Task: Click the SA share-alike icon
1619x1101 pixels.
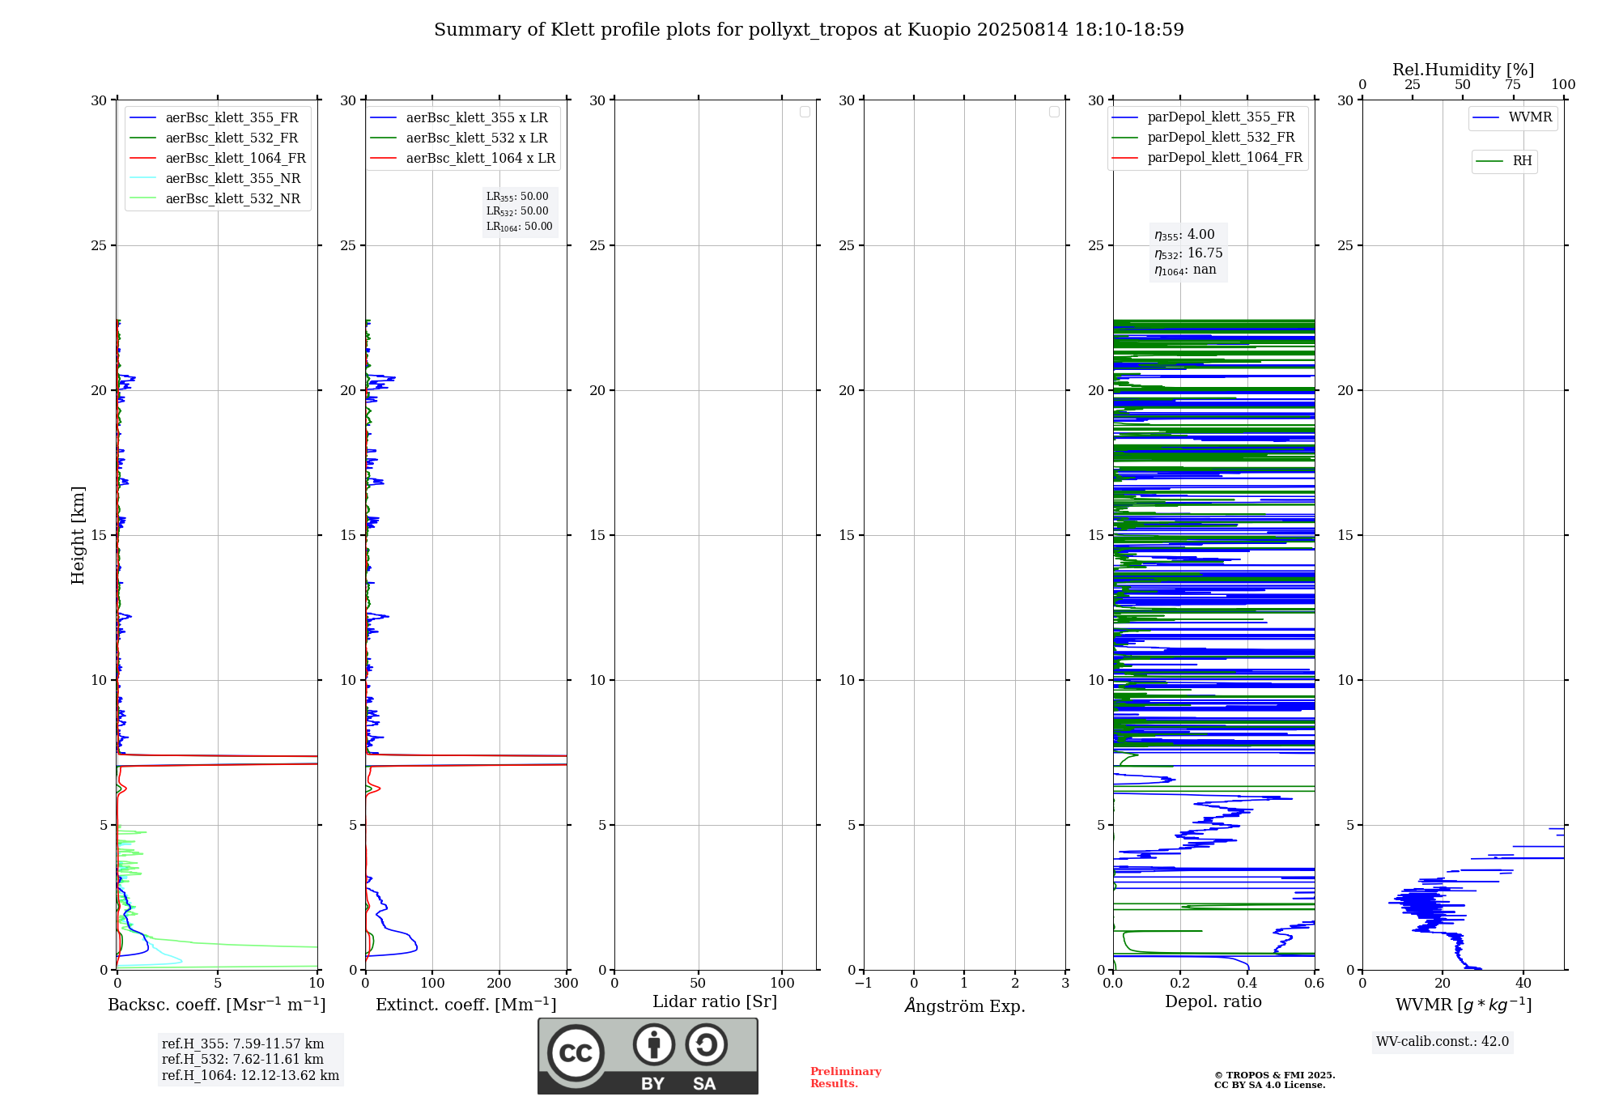Action: point(706,1044)
